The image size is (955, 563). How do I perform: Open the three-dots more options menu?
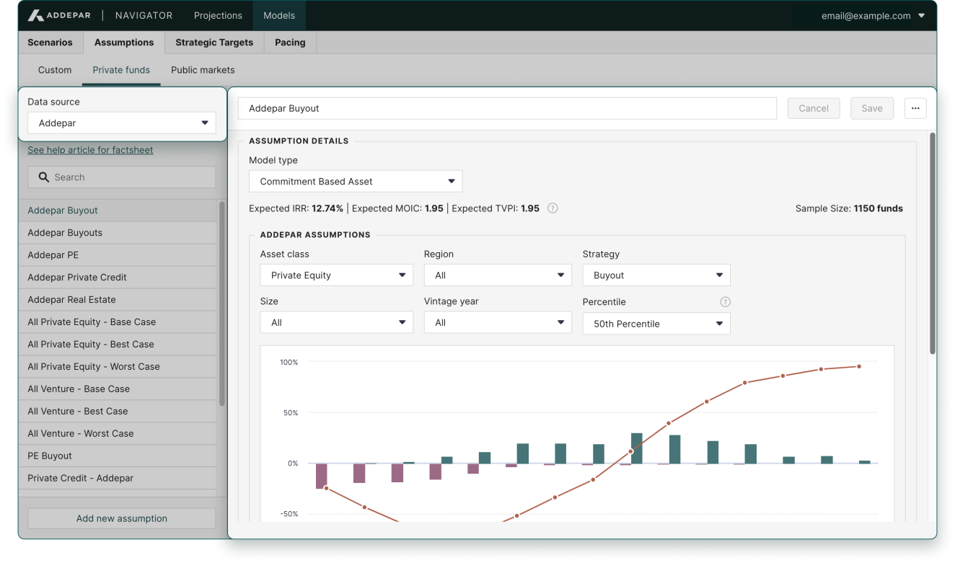point(915,108)
